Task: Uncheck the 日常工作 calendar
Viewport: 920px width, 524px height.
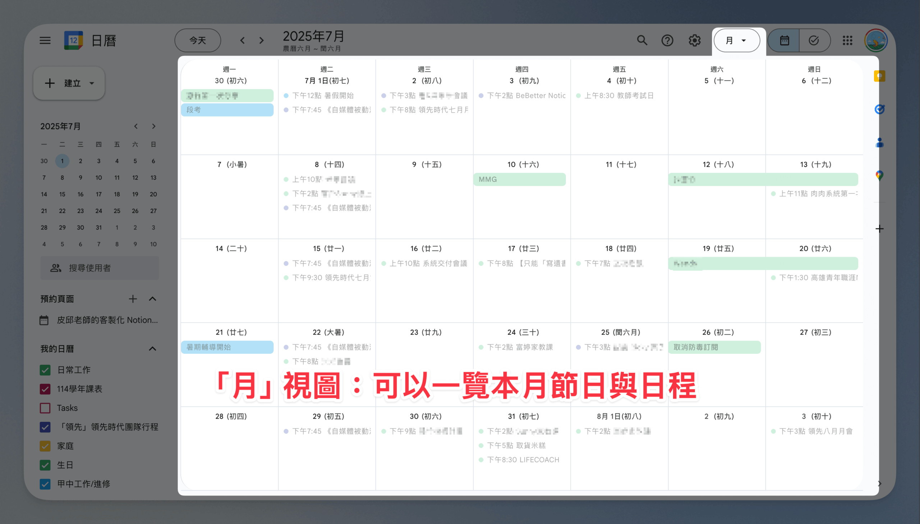Action: coord(45,370)
